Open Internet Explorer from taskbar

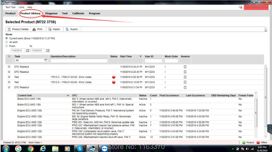[43, 148]
